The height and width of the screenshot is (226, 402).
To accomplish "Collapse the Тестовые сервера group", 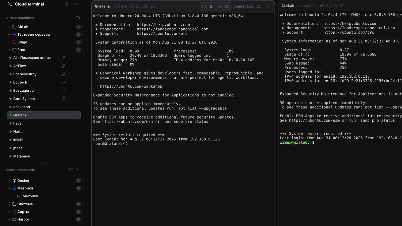I will [9, 34].
